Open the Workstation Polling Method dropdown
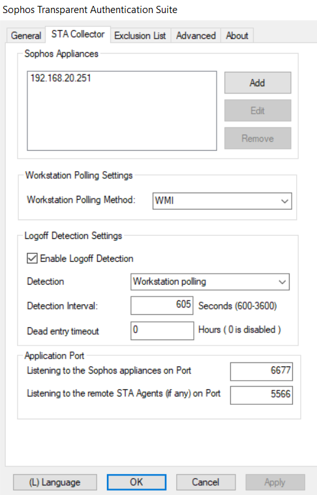This screenshot has width=317, height=495. 222,200
